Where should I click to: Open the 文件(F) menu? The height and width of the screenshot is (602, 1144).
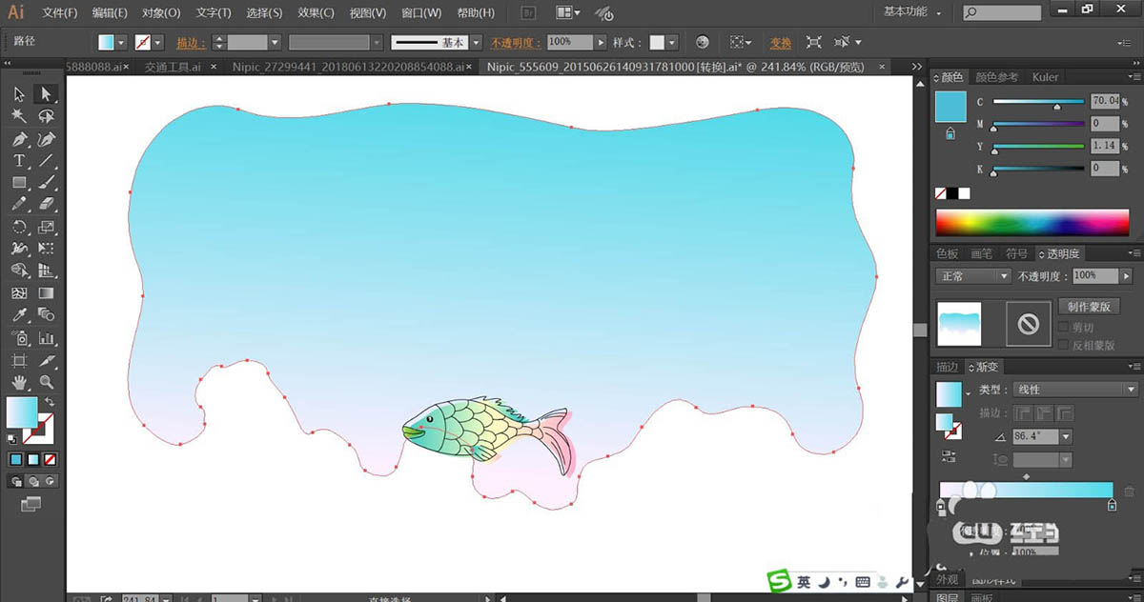point(60,13)
